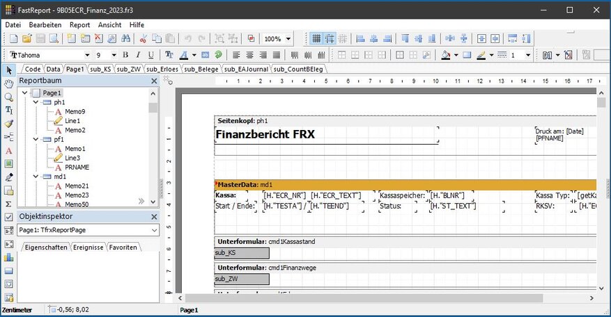Close the Reportbaum panel
This screenshot has height=317, width=611.
154,81
